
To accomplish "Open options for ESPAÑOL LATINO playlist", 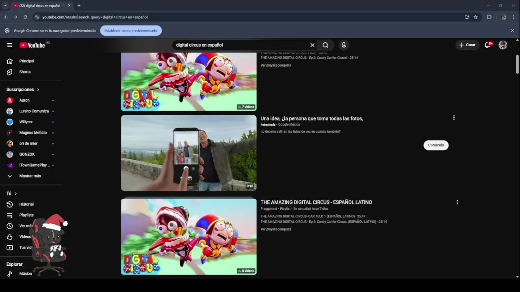I will click(x=457, y=202).
